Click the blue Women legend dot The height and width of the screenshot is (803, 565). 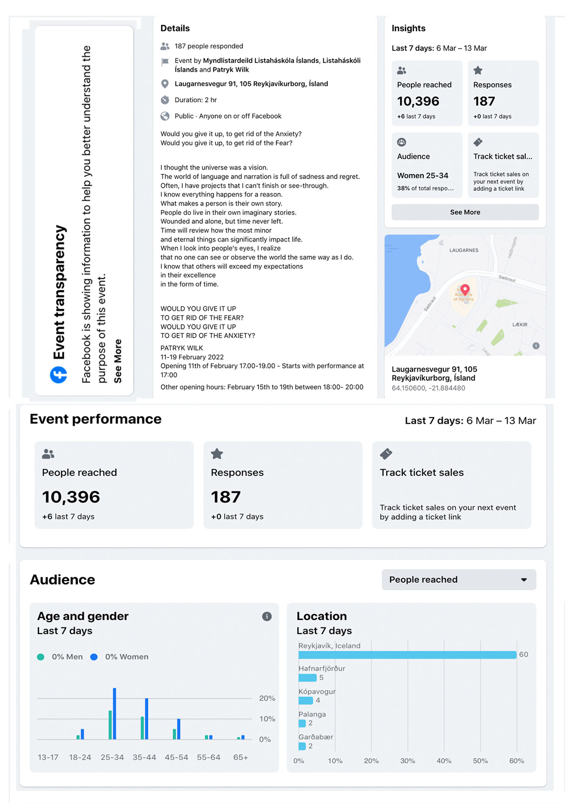94,657
